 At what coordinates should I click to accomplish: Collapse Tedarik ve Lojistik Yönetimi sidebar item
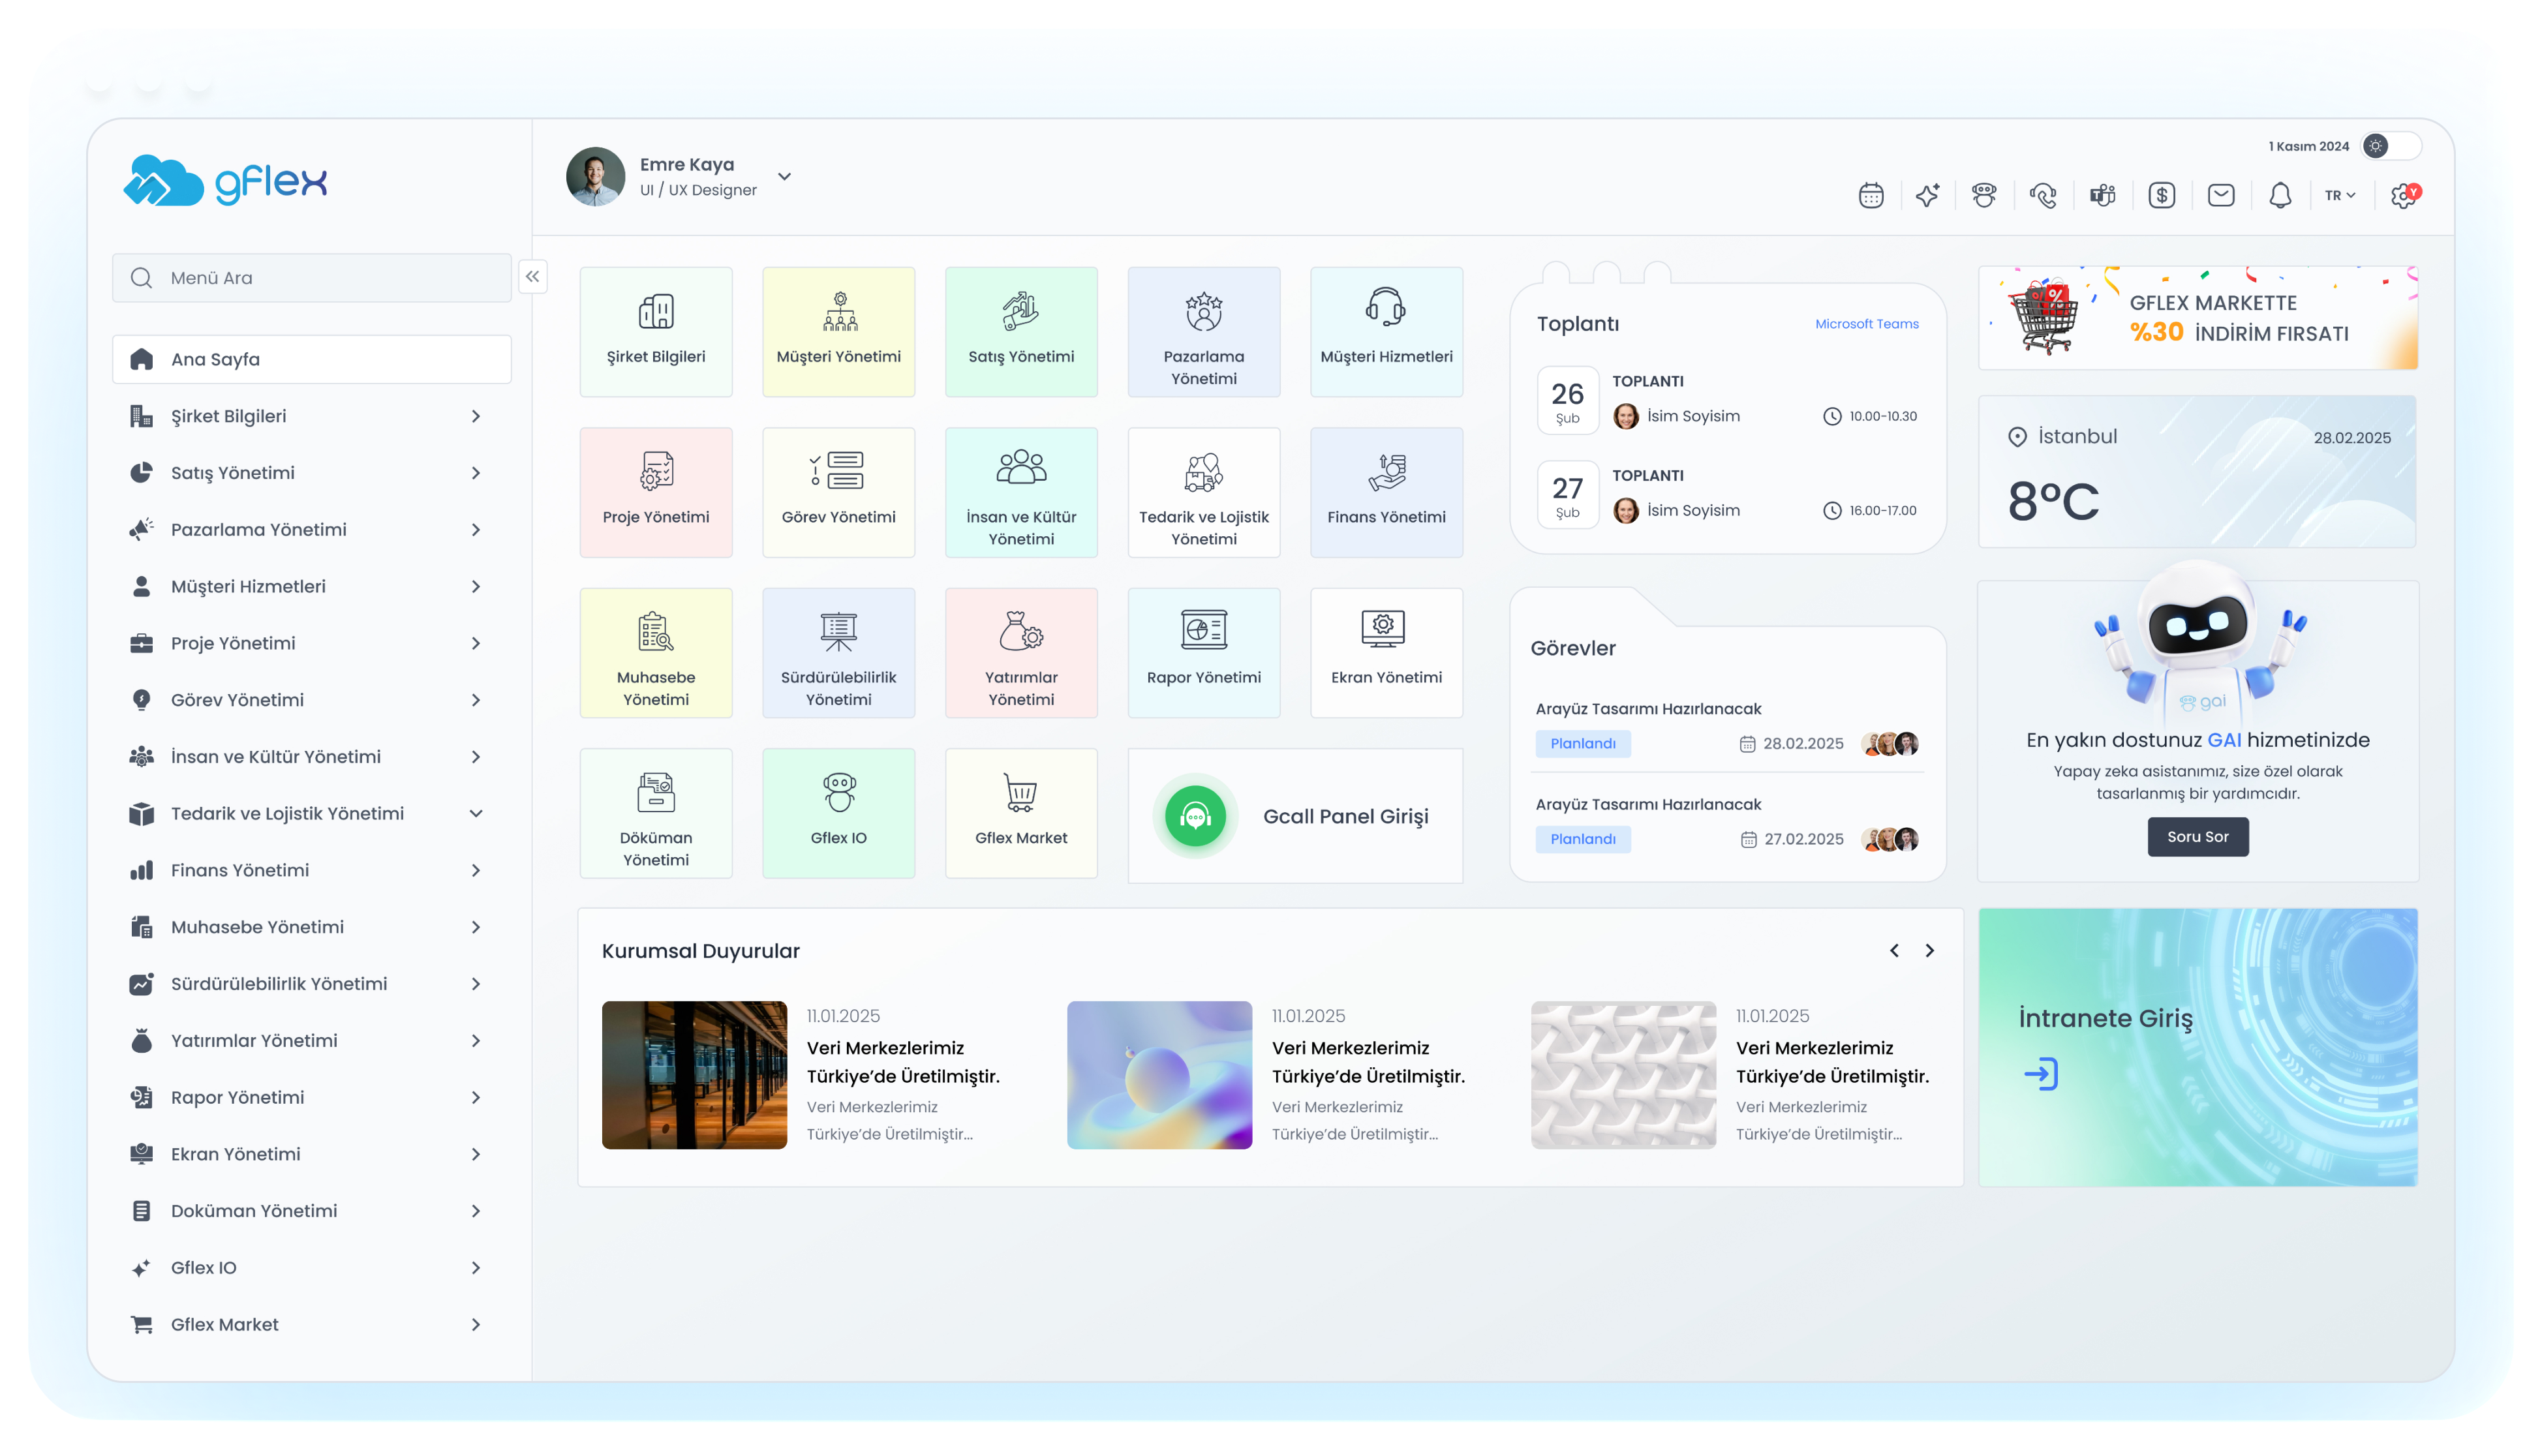click(x=476, y=814)
